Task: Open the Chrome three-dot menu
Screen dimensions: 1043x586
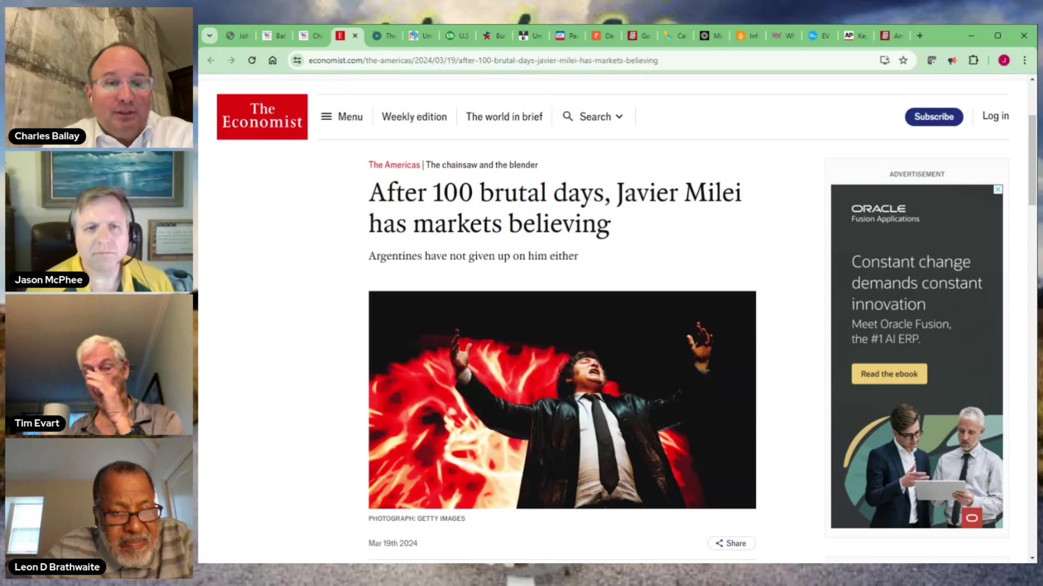Action: coord(1025,60)
